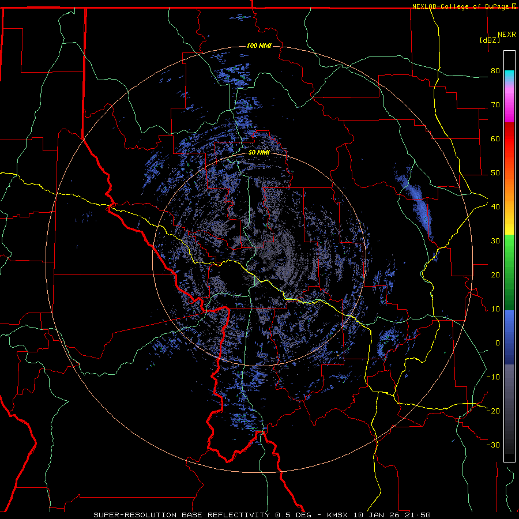Click the '-10' value on color scale
Viewport: 519px width, 519px height.
493,377
